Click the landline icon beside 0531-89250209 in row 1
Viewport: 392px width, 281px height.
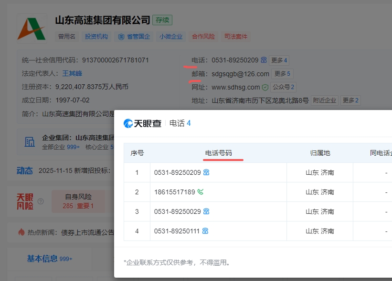(206, 172)
